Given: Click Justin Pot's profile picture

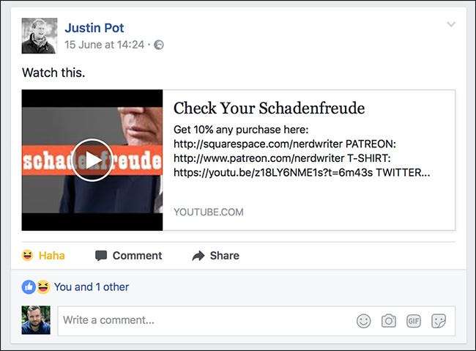Looking at the screenshot, I should coord(40,36).
